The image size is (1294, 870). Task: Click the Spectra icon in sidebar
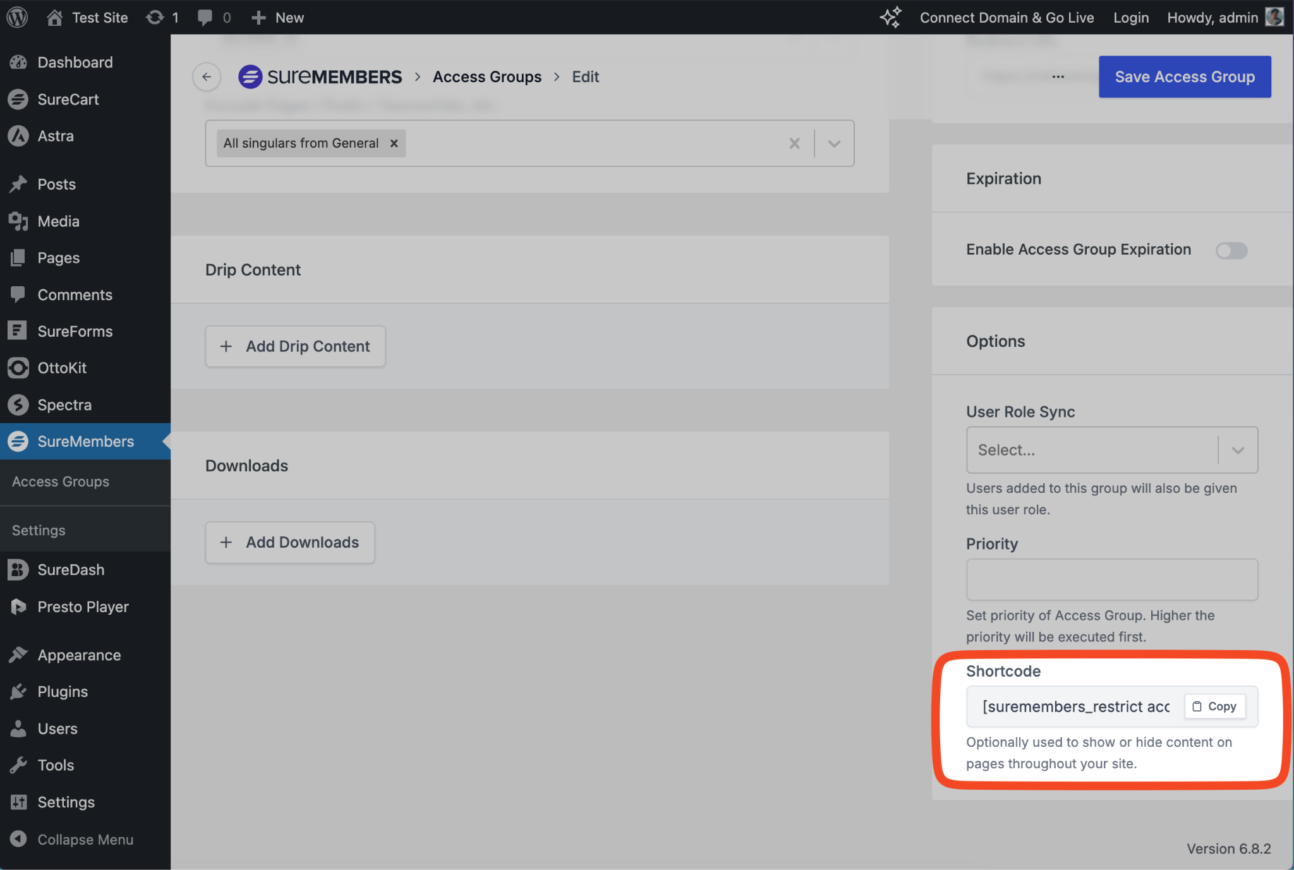click(18, 404)
